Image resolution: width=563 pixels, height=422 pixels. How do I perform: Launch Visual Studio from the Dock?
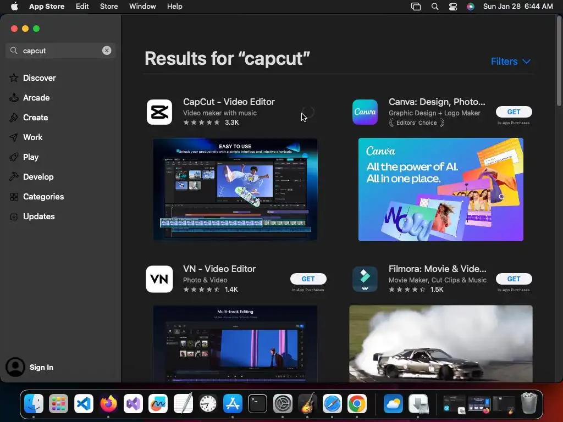pos(133,403)
